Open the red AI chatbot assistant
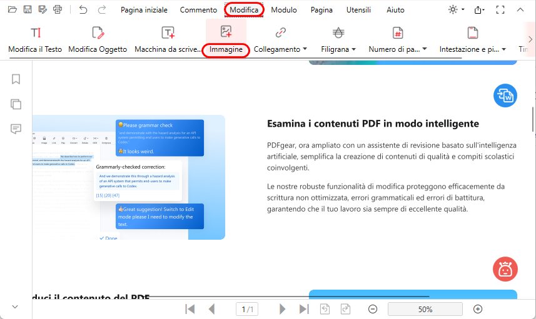 (x=505, y=269)
